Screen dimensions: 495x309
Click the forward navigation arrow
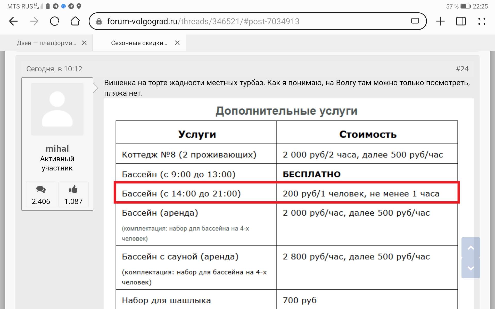pyautogui.click(x=34, y=21)
